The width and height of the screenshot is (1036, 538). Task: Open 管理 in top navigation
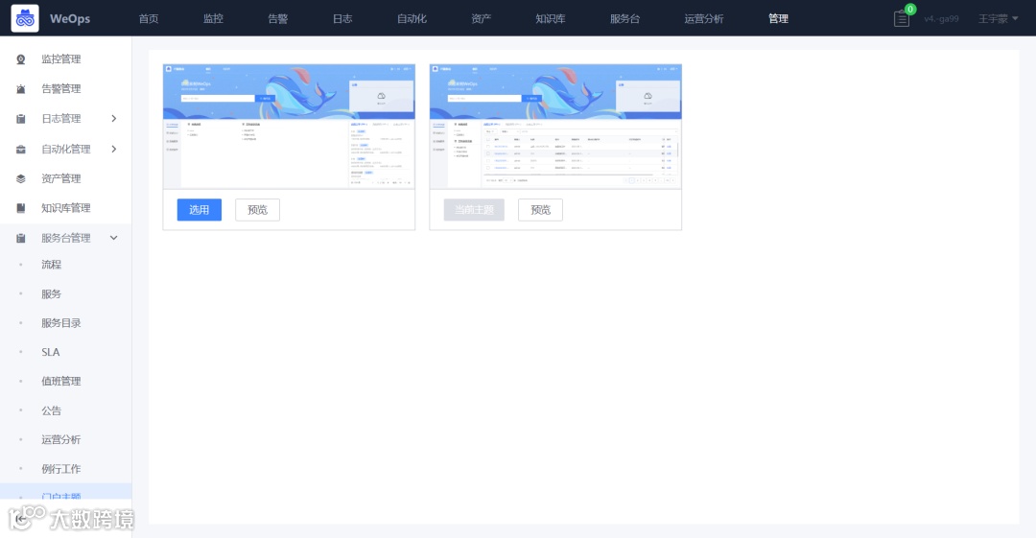(x=778, y=18)
